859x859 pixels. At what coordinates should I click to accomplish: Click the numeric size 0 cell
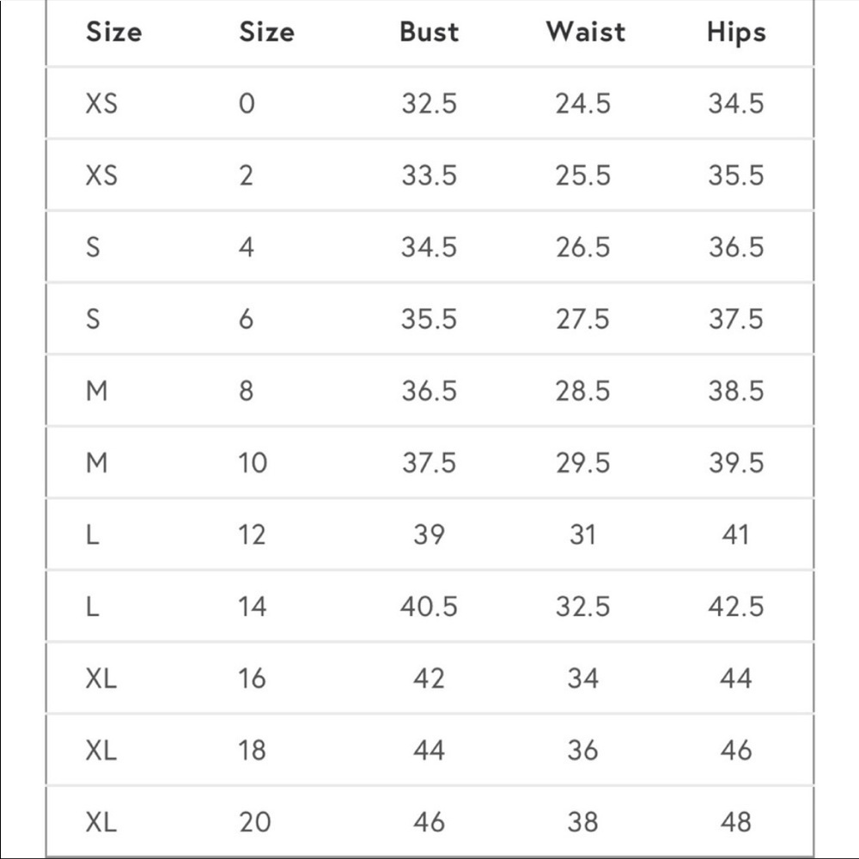pos(247,104)
